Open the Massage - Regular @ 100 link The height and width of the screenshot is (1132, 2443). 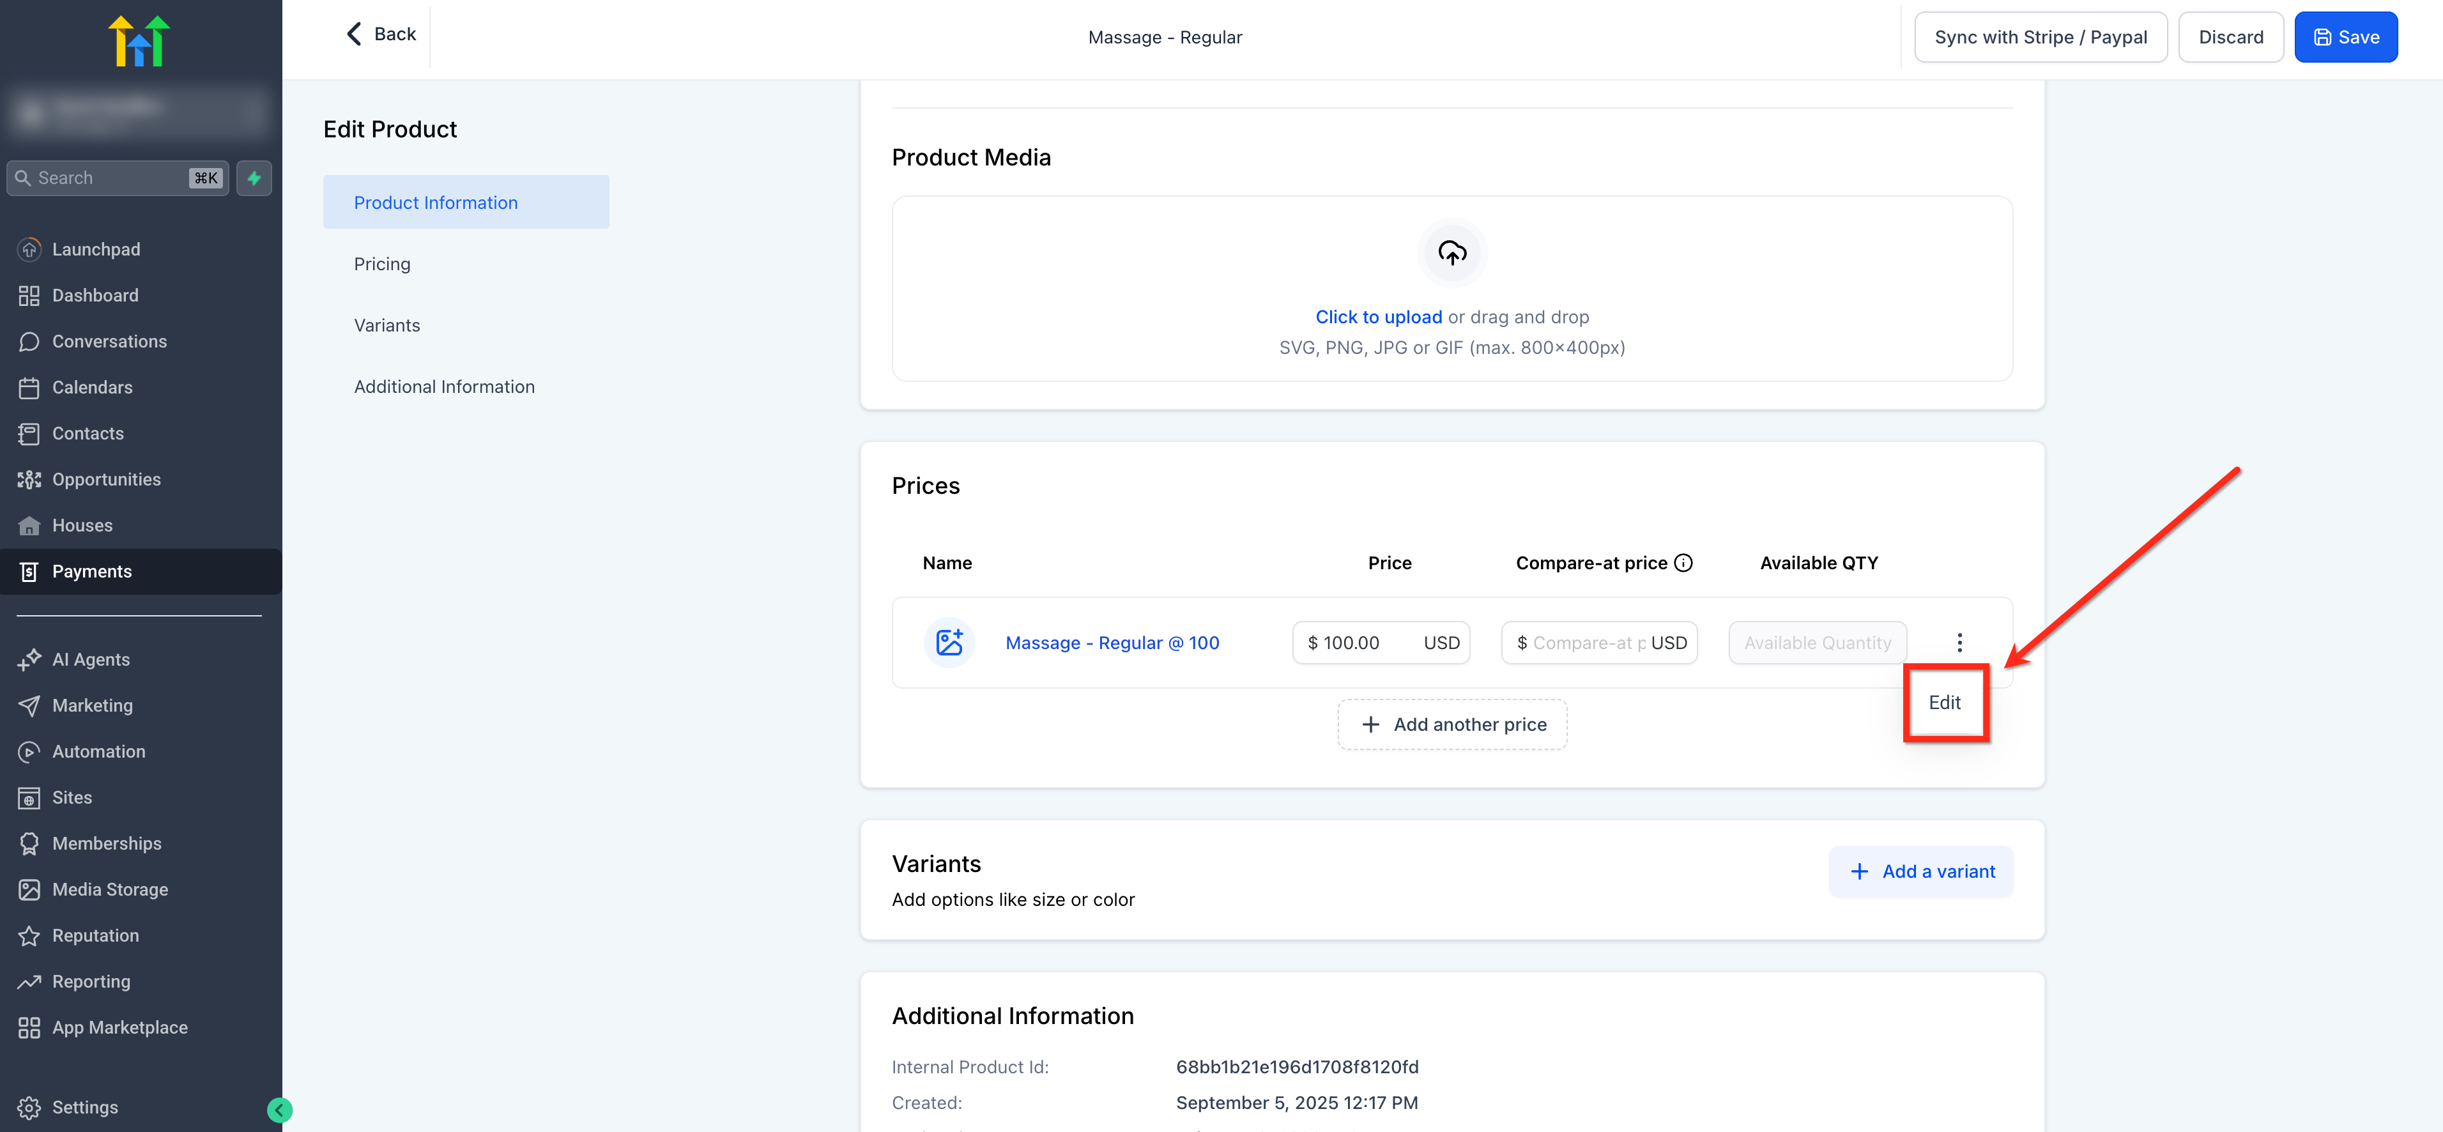(x=1112, y=643)
